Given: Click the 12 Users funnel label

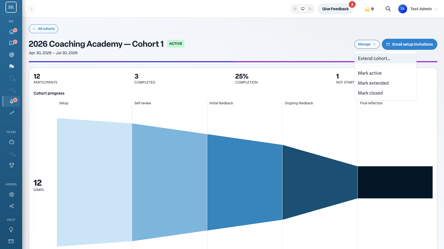Looking at the screenshot, I should (39, 185).
